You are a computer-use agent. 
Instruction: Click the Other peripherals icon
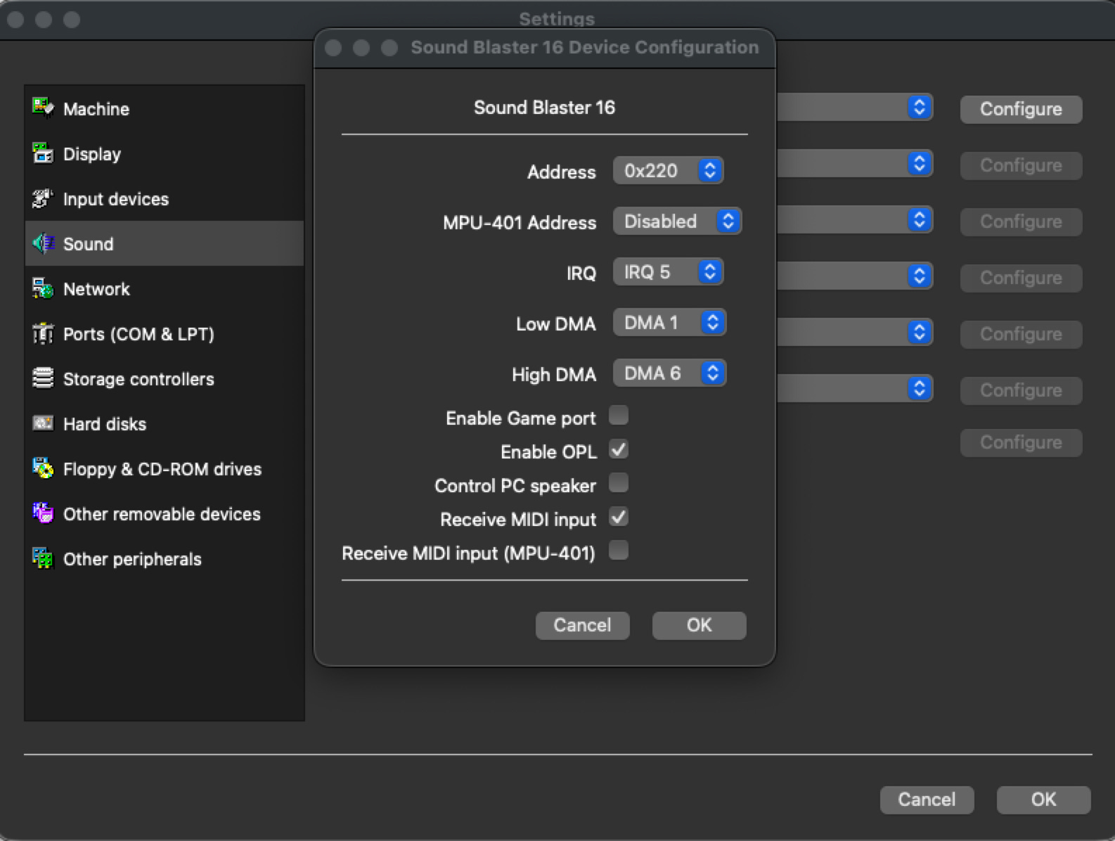43,558
